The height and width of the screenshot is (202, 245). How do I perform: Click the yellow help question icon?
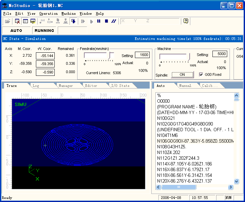[x=186, y=21]
